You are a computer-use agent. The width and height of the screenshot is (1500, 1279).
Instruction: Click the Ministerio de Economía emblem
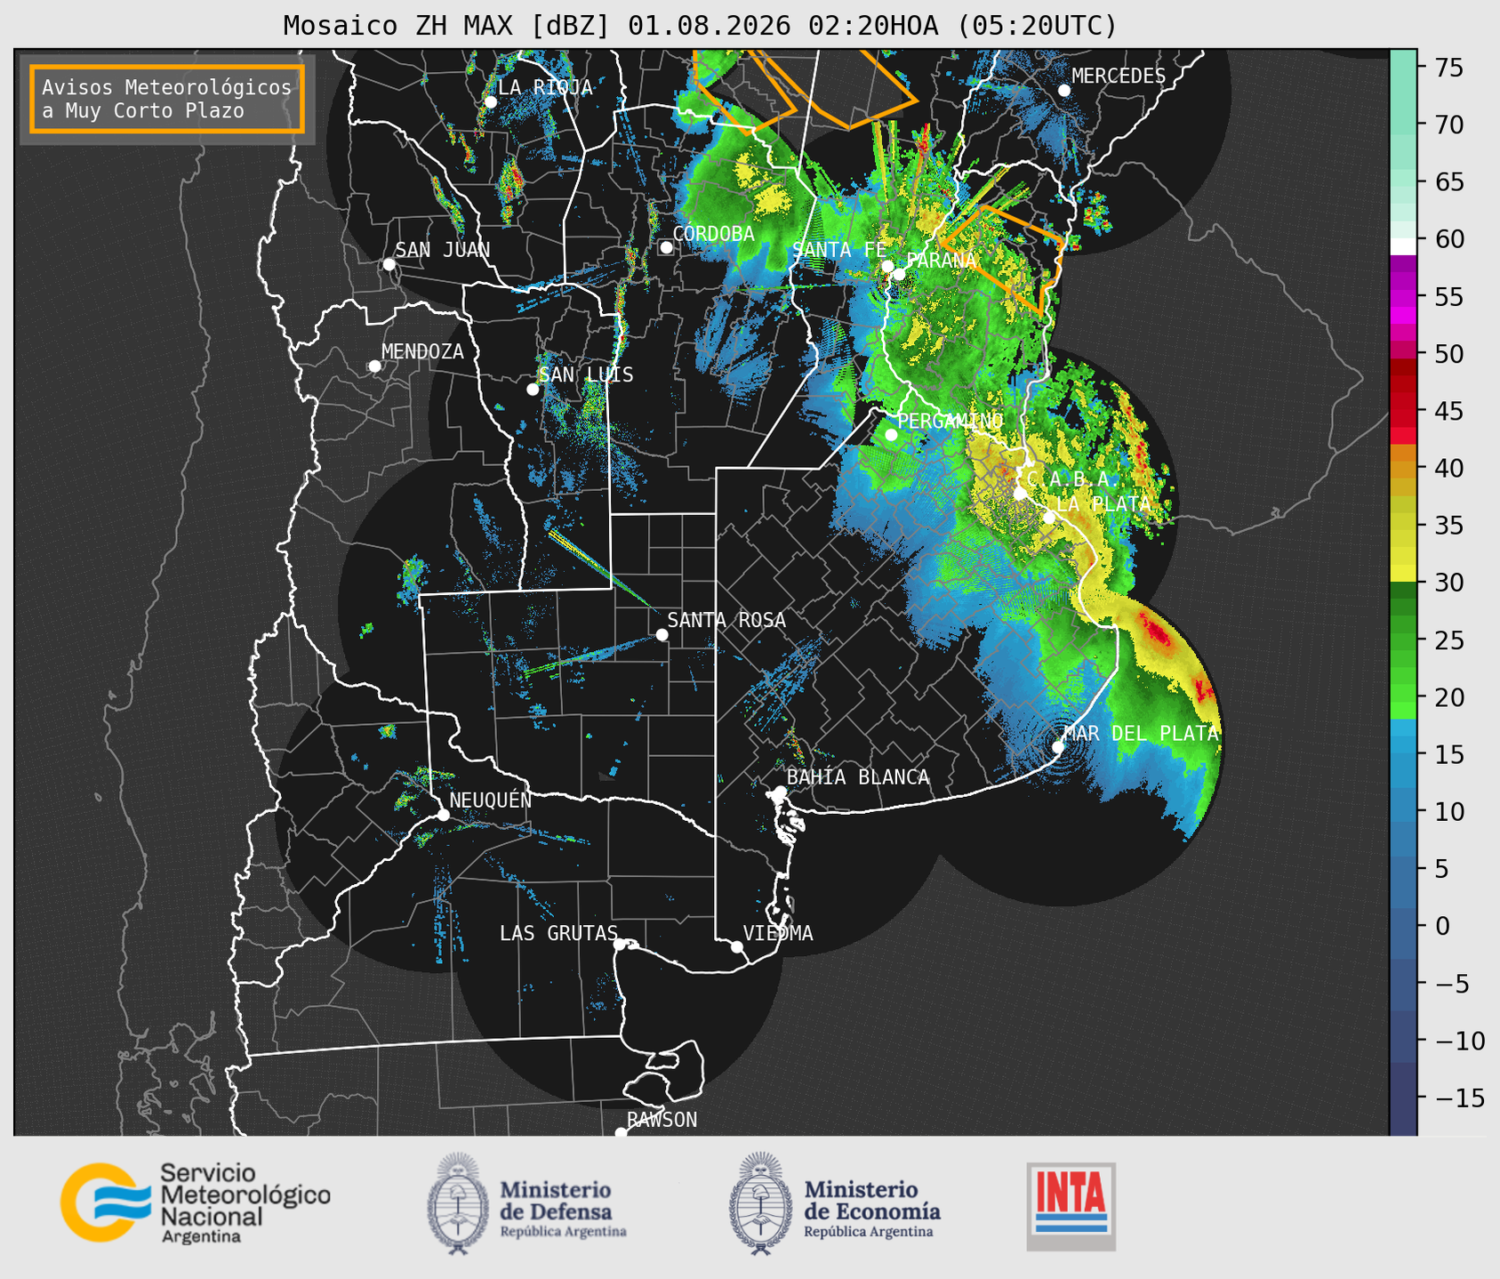click(758, 1203)
